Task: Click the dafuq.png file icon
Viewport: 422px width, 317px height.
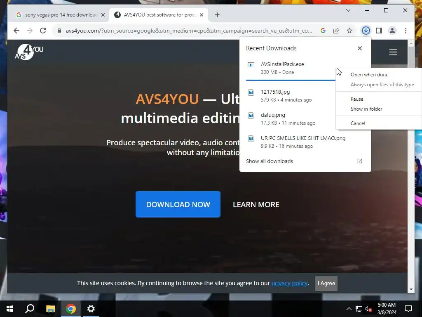Action: [251, 116]
